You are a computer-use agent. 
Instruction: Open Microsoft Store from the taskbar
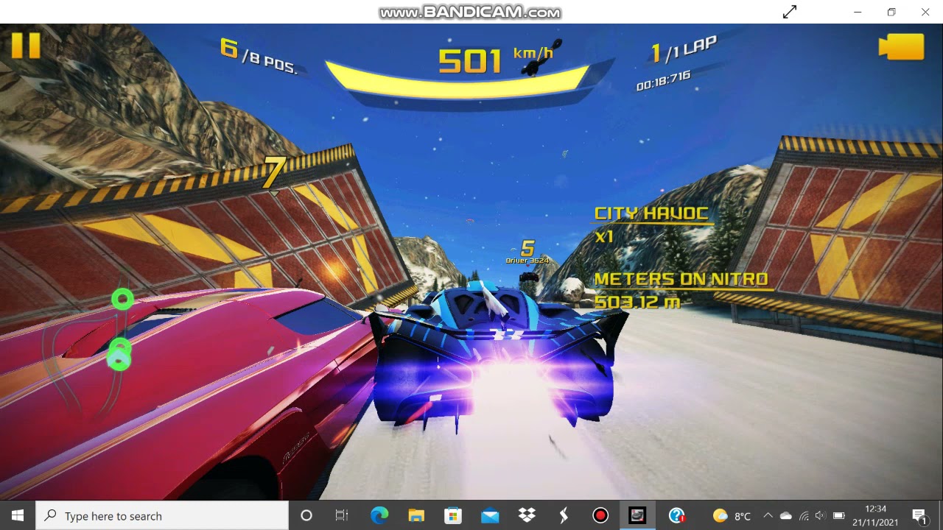453,516
